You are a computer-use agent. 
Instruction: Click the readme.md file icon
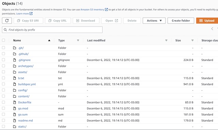coord(14,120)
